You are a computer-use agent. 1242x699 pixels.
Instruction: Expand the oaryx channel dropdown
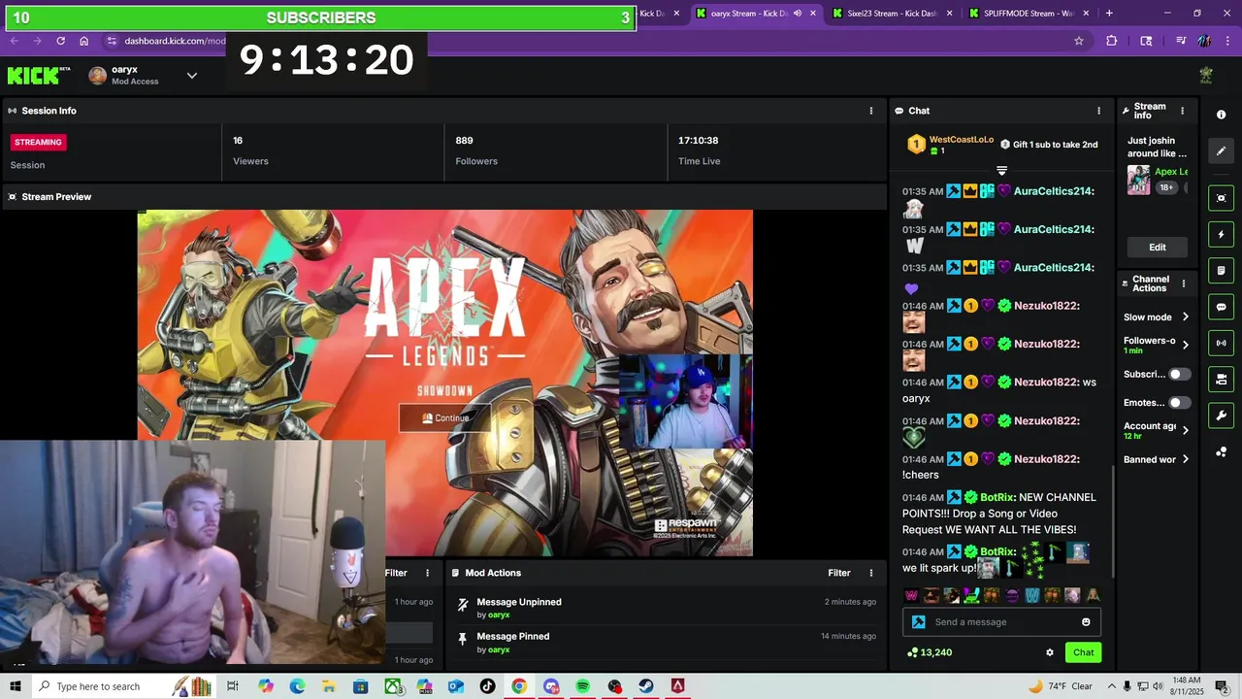[192, 76]
